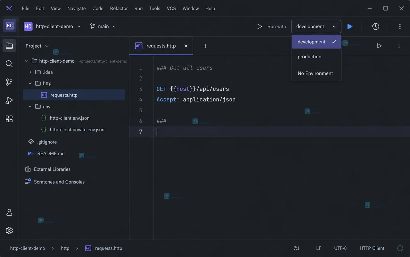Viewport: 410px width, 257px height.
Task: Open the Help menu
Action: (x=210, y=8)
